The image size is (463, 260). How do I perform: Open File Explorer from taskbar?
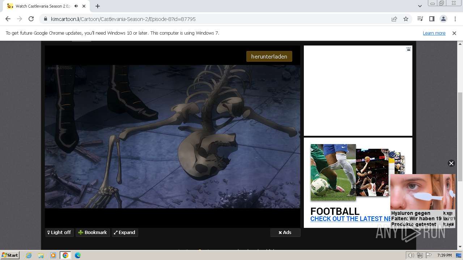click(x=41, y=255)
